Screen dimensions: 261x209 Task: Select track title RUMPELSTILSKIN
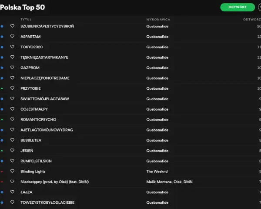[36, 161]
